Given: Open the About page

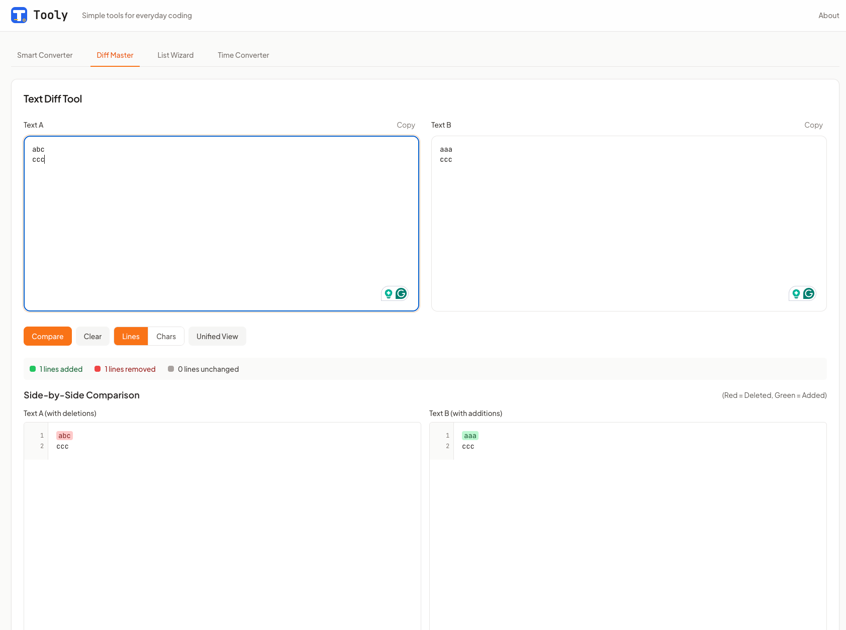Looking at the screenshot, I should pyautogui.click(x=828, y=15).
